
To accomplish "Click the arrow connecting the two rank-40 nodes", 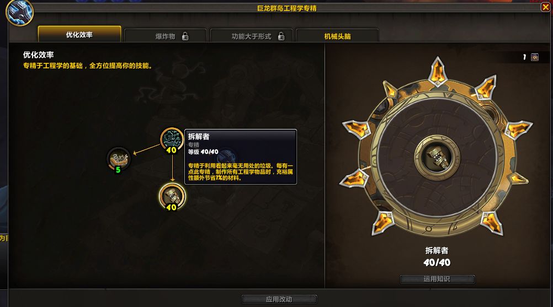I will click(x=172, y=168).
